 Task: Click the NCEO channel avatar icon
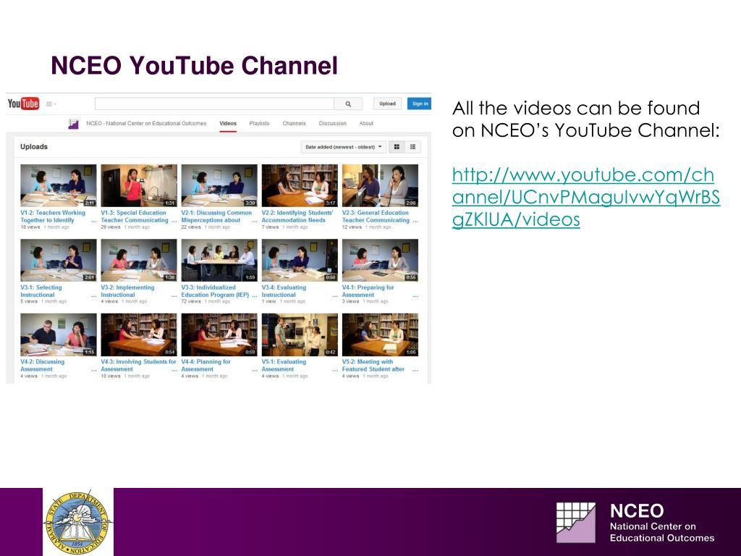pos(73,124)
